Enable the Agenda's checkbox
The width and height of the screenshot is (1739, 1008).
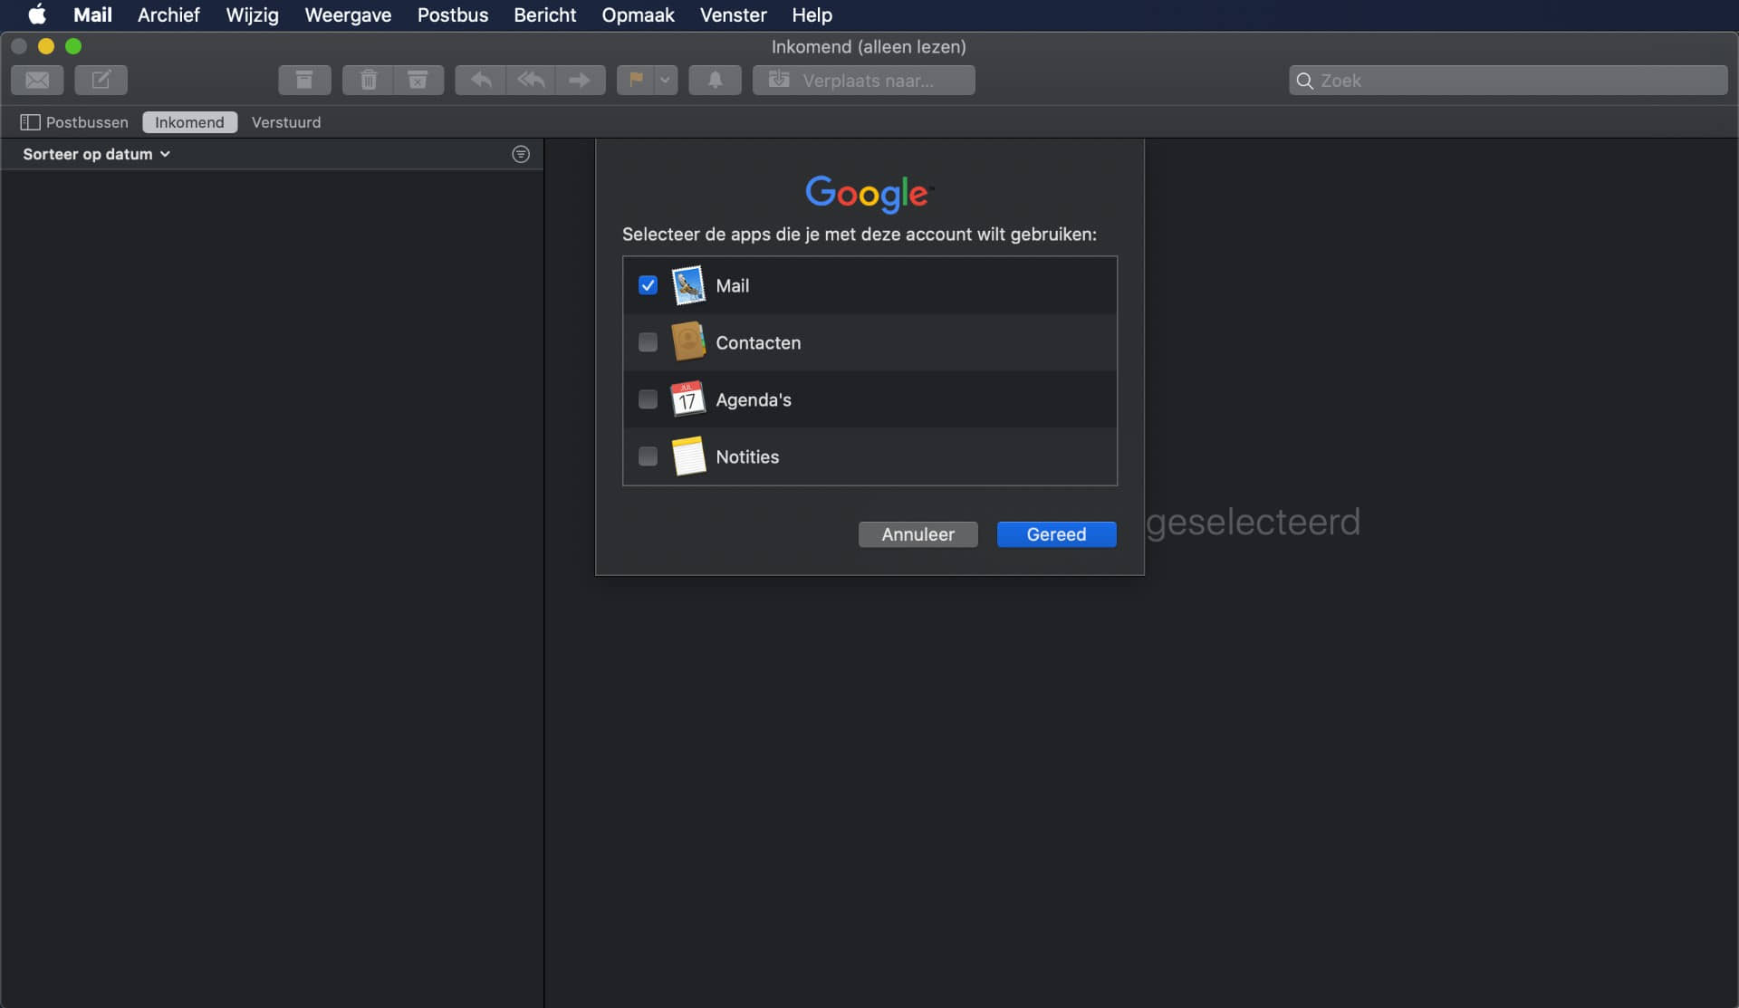pyautogui.click(x=648, y=399)
